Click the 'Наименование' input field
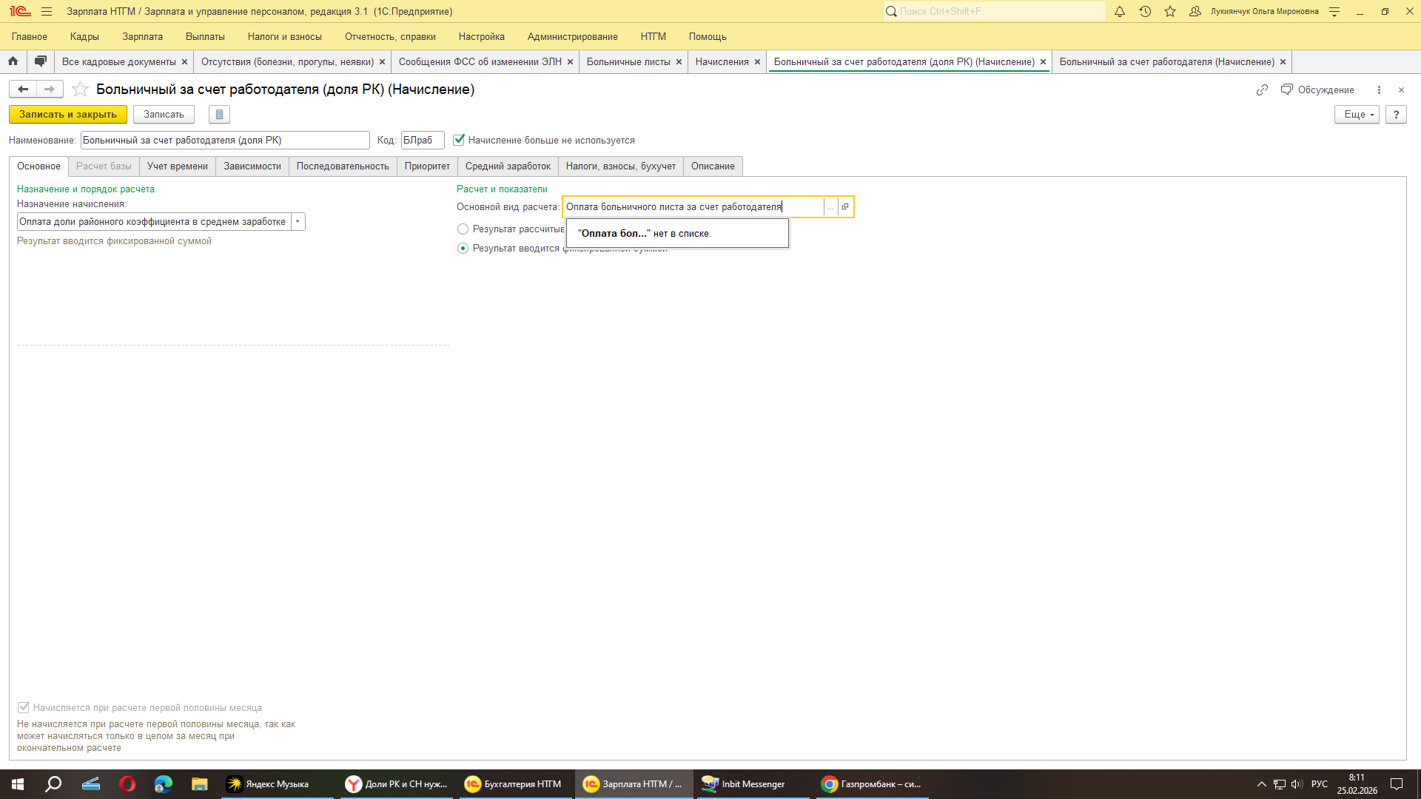This screenshot has height=799, width=1421. 224,141
